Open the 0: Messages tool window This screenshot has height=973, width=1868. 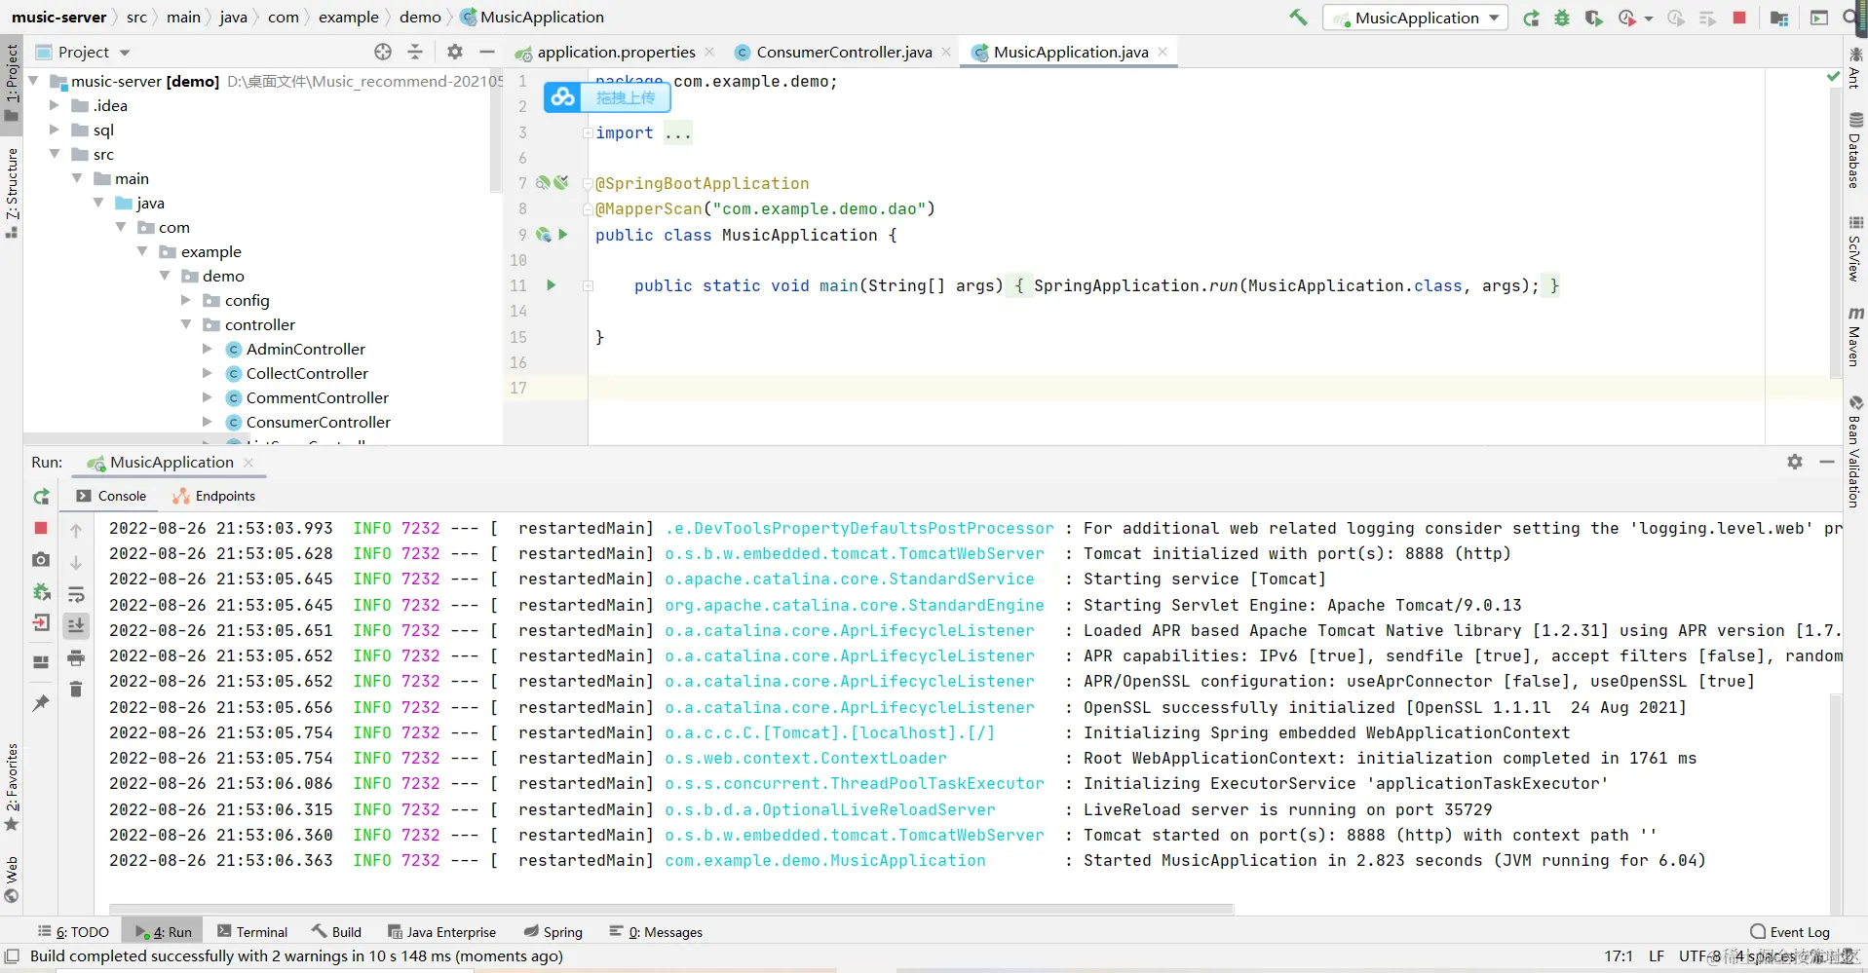coord(656,932)
